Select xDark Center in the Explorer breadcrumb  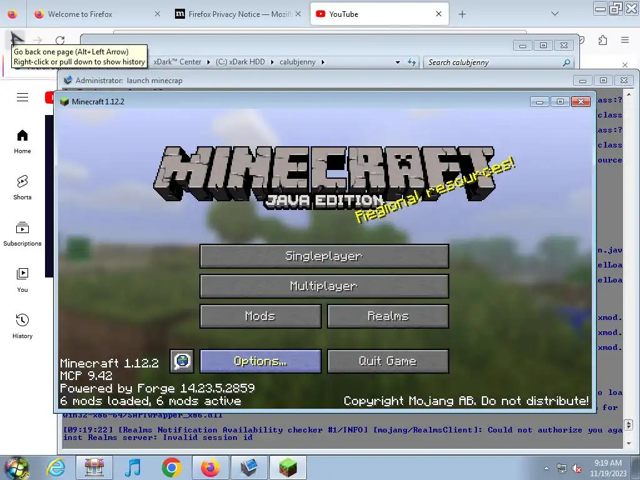coord(177,62)
